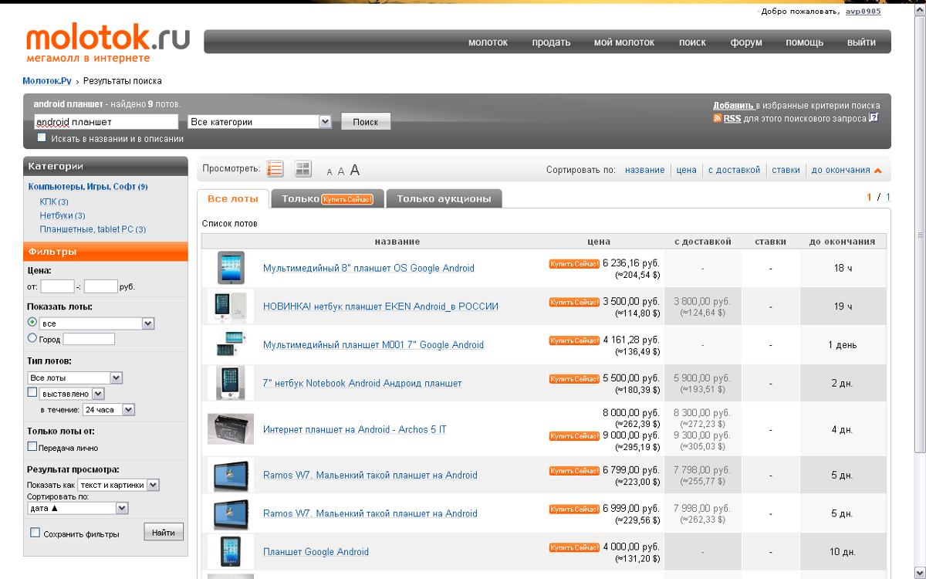Tick the "выставлено" checkbox
Viewport: 926px width, 579px height.
(32, 393)
